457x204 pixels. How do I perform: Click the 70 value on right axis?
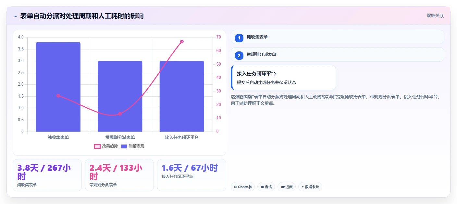point(218,37)
